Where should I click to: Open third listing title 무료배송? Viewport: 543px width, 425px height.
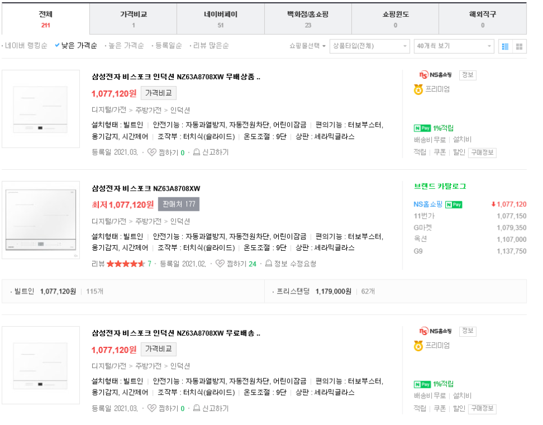click(176, 333)
